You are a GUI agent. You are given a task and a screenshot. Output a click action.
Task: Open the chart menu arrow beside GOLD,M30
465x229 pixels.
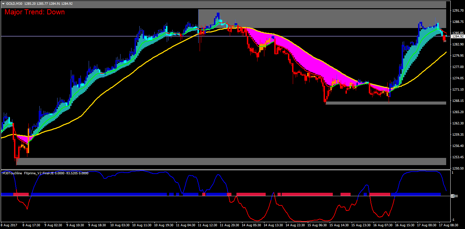3,3
